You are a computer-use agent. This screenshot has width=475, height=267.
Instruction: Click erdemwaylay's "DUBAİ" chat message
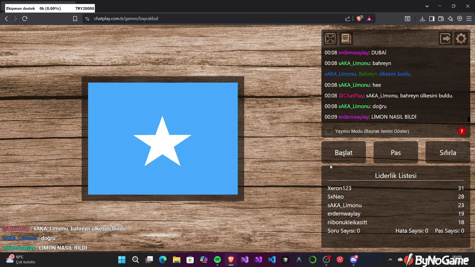[356, 53]
